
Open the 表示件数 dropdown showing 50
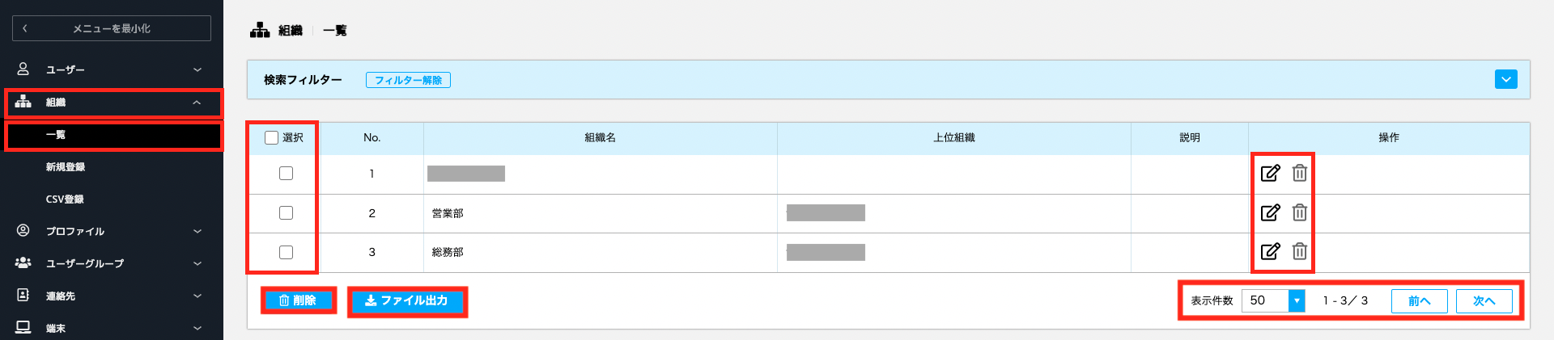1273,300
